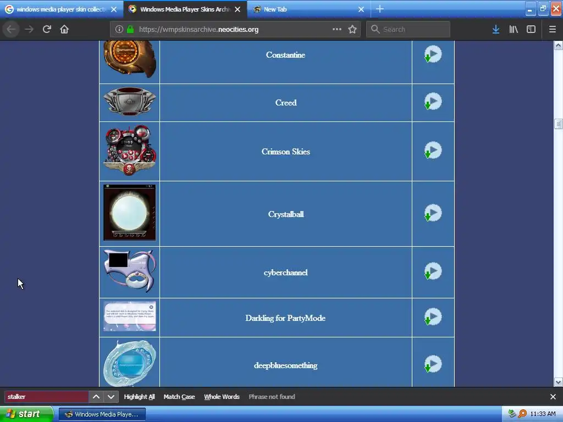Image resolution: width=563 pixels, height=422 pixels.
Task: Open the Firefox hamburger menu
Action: pos(552,30)
